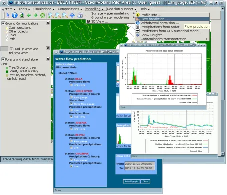The width and height of the screenshot is (227, 195).
Task: Enable Rain gauge for station MIKULOVICE
Action: pos(71,97)
